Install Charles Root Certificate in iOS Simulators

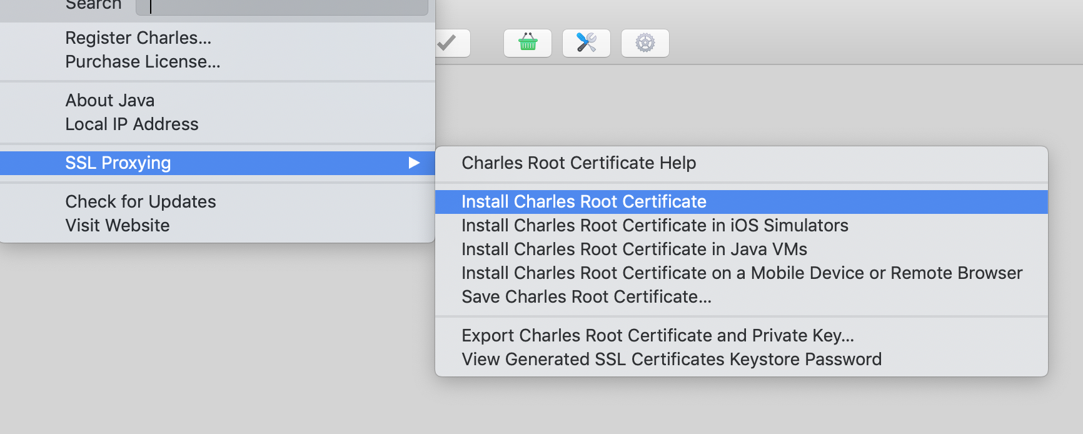tap(742, 226)
